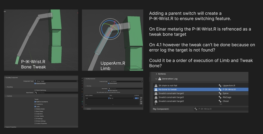The image size is (263, 134).
Task: Toggle Additive Constraints checkbox
Action: pyautogui.click(x=35, y=102)
